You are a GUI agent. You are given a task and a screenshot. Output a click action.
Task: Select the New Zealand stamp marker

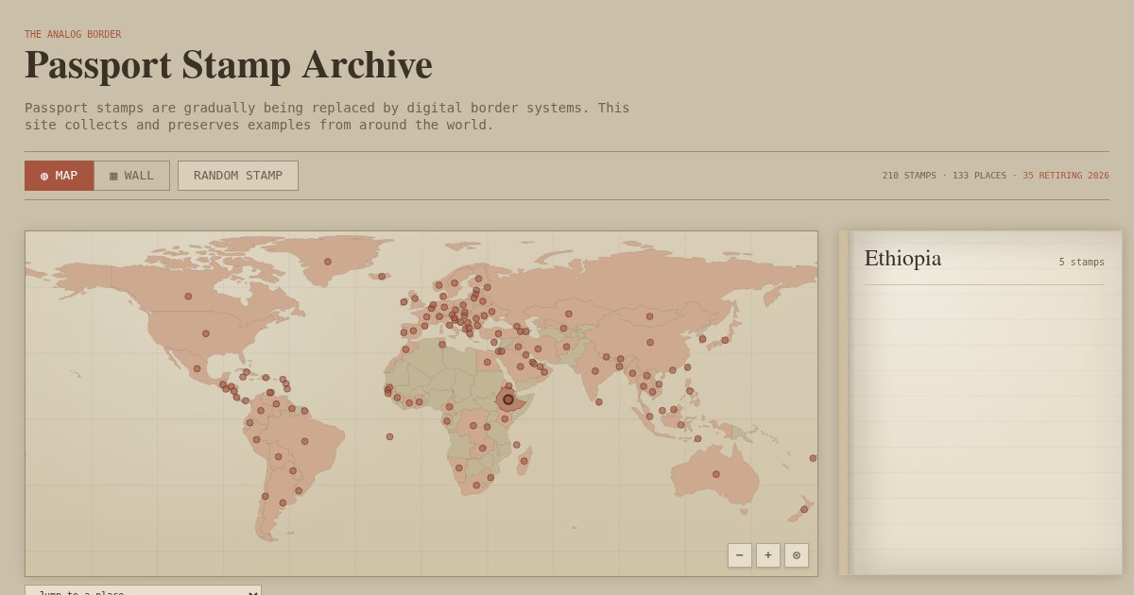click(804, 509)
